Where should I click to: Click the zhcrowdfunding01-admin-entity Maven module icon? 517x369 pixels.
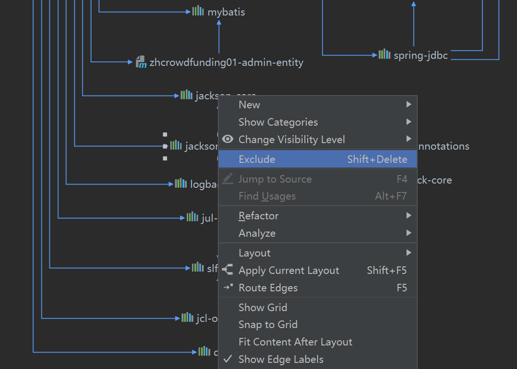141,62
